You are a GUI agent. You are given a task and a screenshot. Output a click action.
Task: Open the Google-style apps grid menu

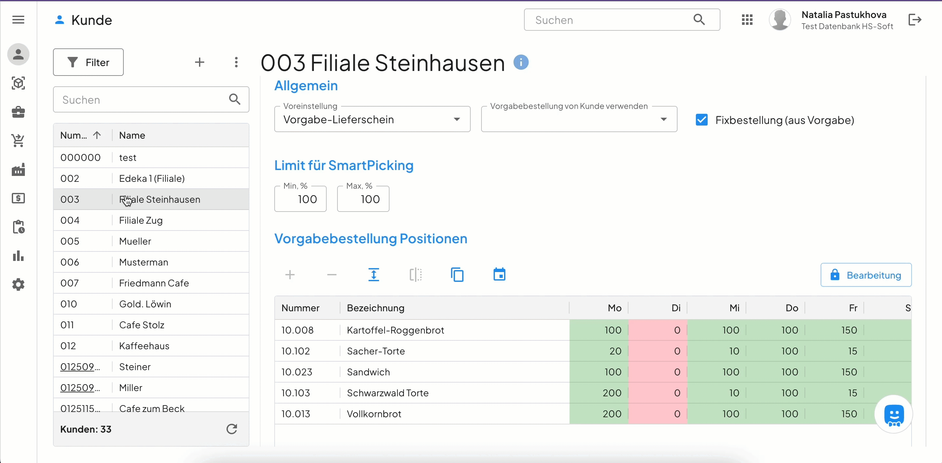click(748, 20)
